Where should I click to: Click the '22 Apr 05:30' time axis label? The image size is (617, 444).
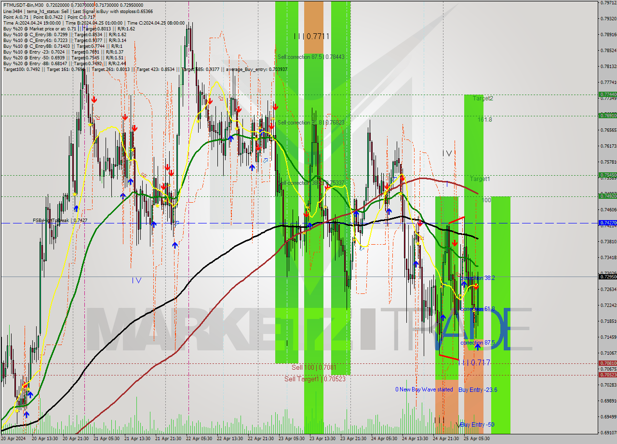200,439
